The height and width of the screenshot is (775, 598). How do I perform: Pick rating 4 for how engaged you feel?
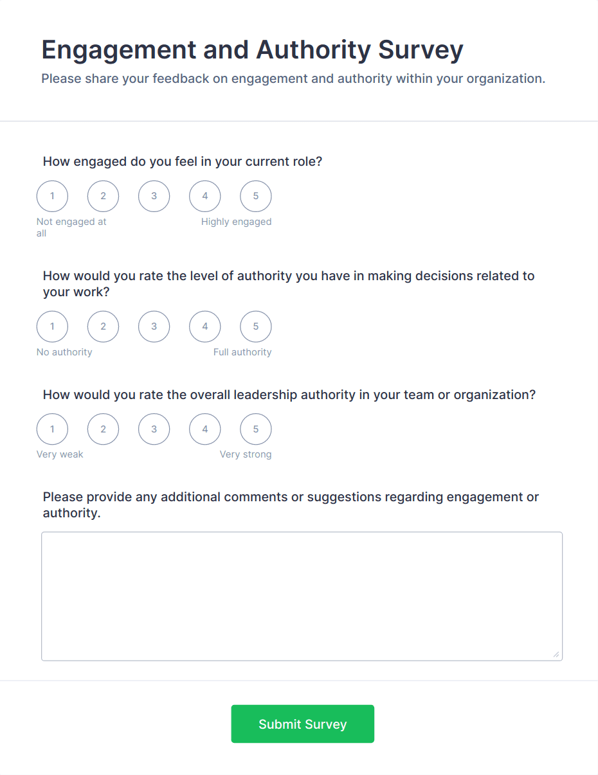point(204,196)
